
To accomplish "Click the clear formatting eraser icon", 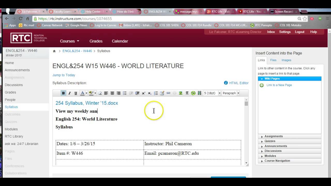I will pos(100,93).
